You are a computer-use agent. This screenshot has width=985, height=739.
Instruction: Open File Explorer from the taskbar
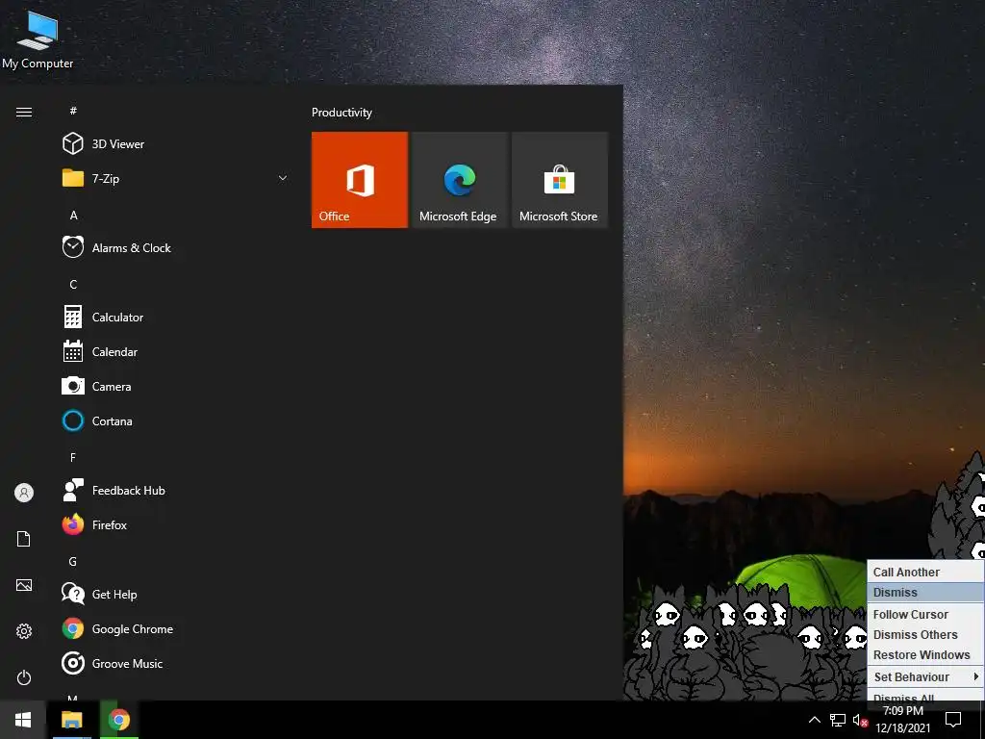coord(71,720)
